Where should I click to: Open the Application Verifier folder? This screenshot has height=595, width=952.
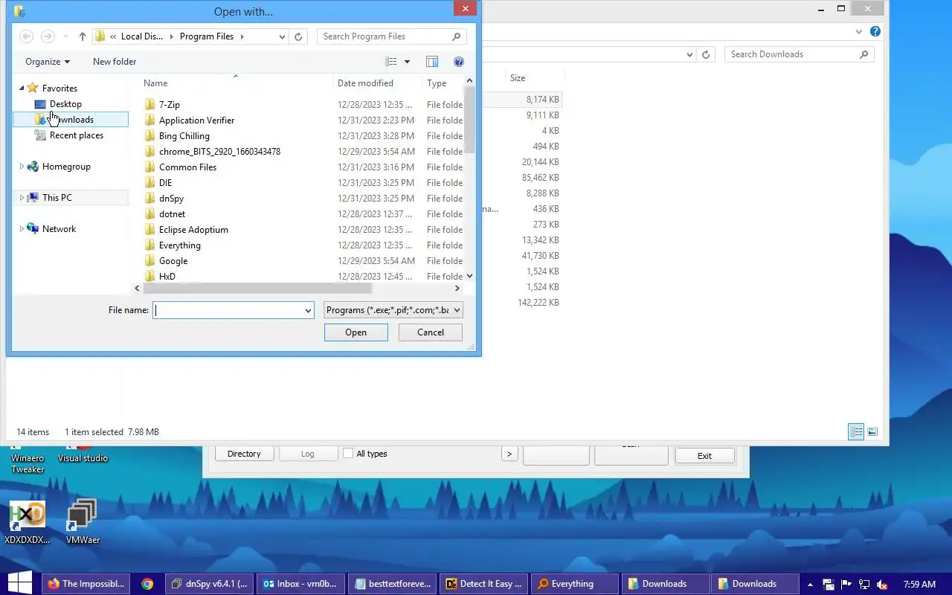pos(196,120)
